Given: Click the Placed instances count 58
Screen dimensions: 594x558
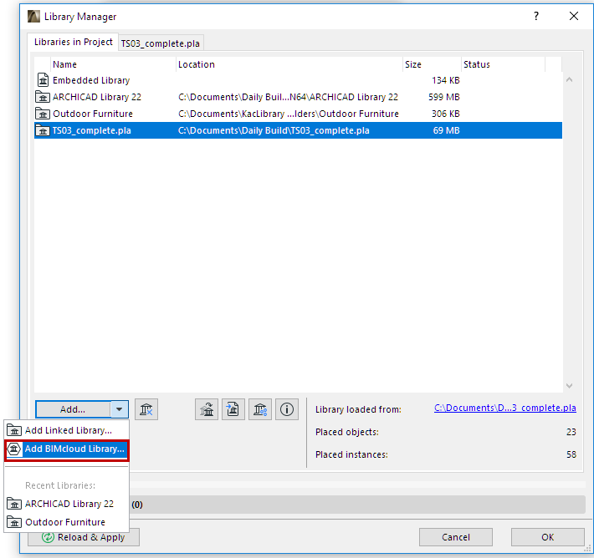Looking at the screenshot, I should coord(571,454).
